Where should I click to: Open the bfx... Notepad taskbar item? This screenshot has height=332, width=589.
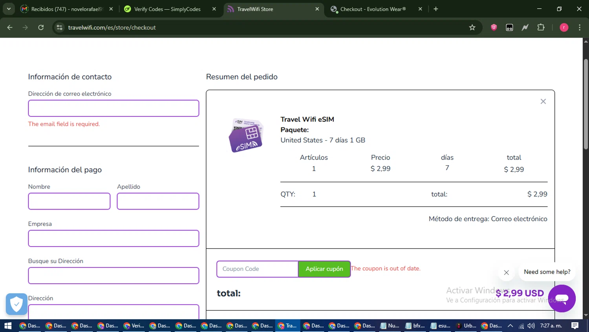[415, 326]
